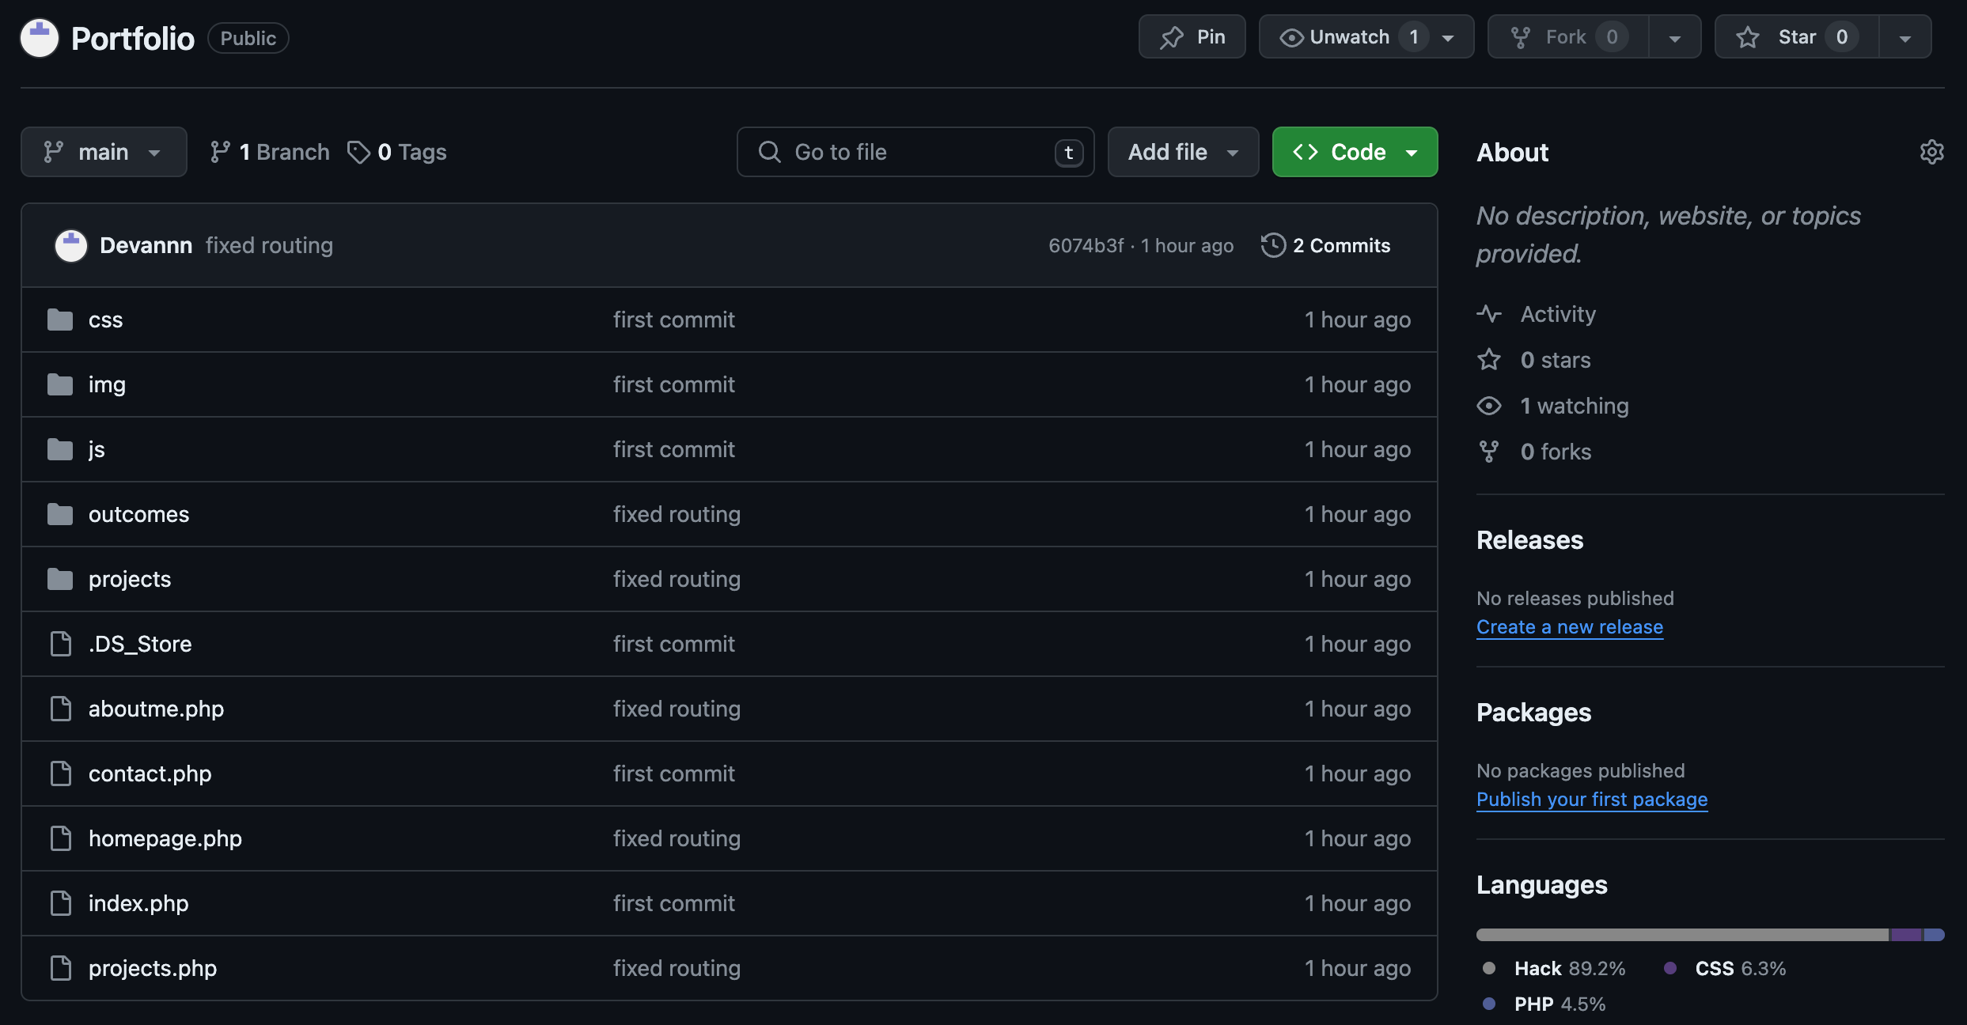The height and width of the screenshot is (1025, 1967).
Task: Click the gray Hack segment of language bar
Action: pos(1683,935)
